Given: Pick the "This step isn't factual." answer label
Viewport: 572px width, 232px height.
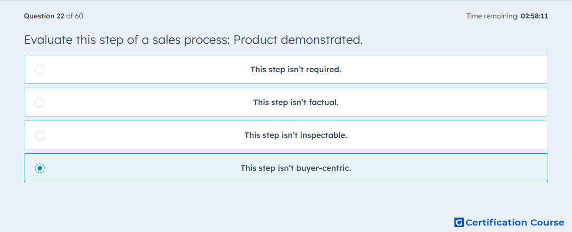Looking at the screenshot, I should click(296, 102).
